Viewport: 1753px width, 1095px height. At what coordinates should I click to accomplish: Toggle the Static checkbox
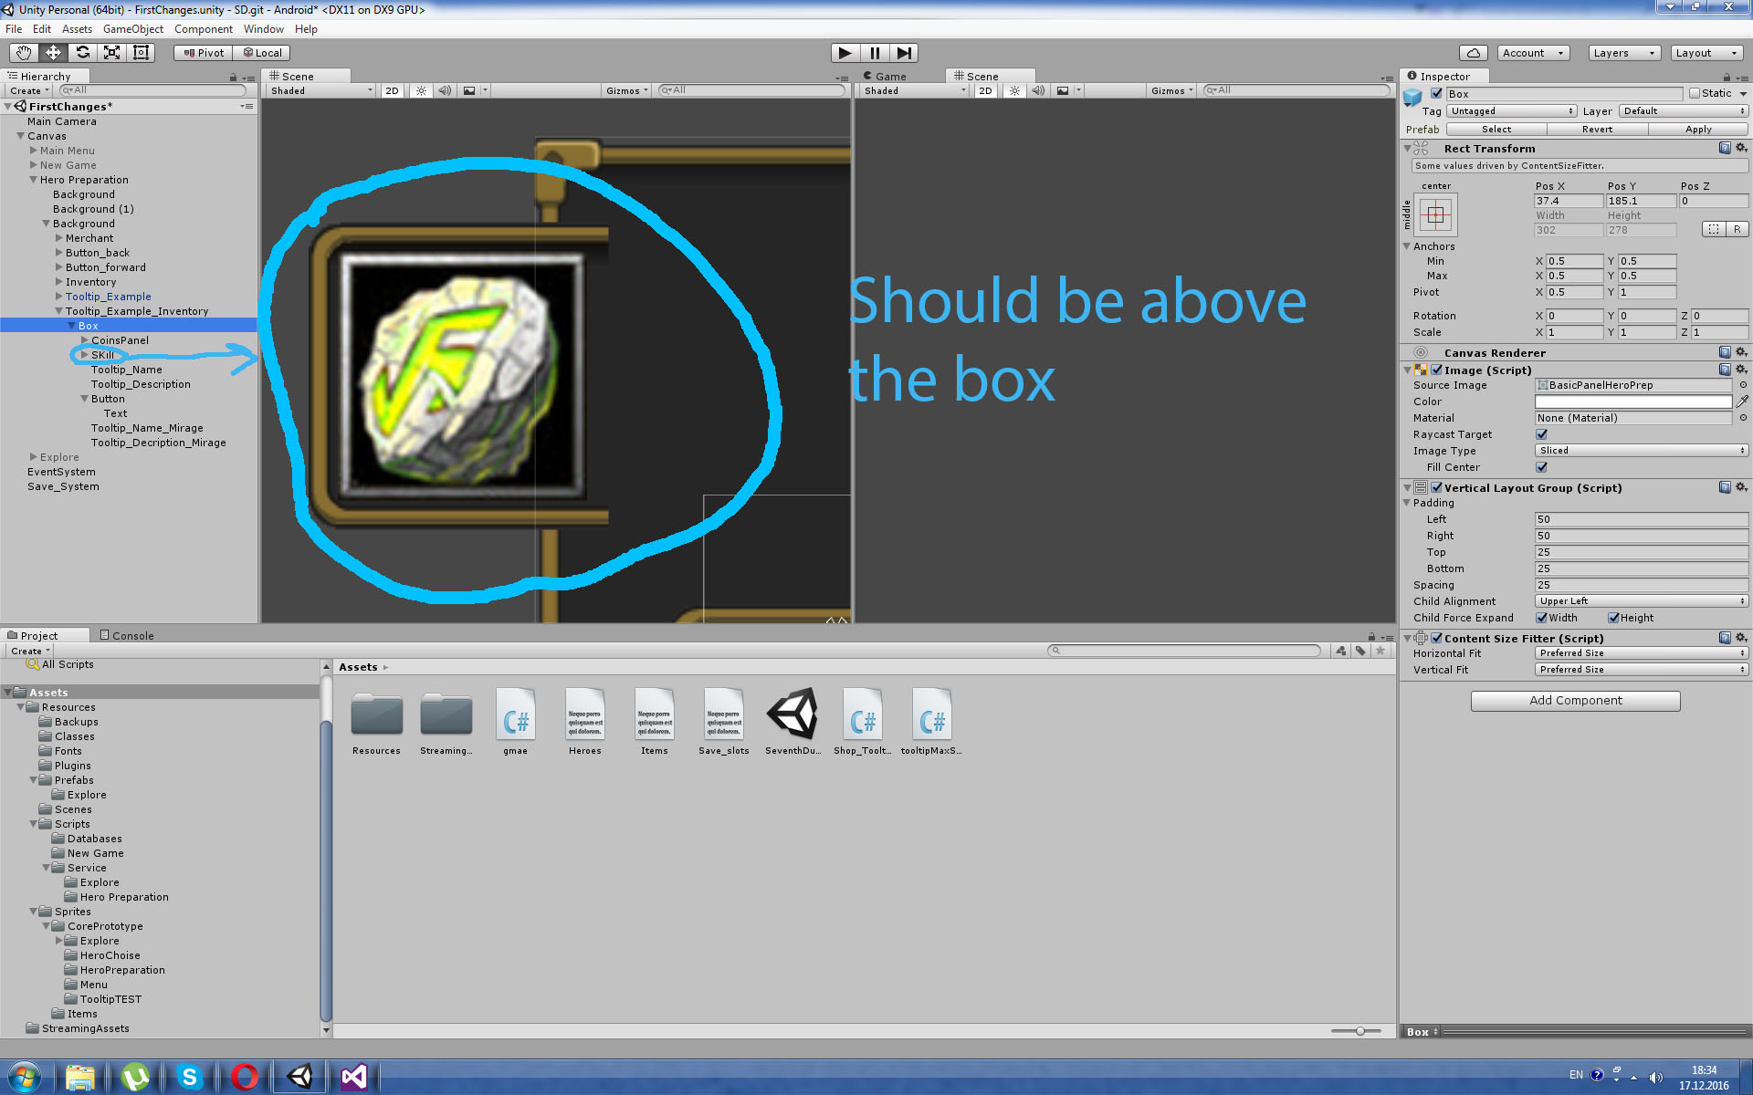coord(1695,93)
